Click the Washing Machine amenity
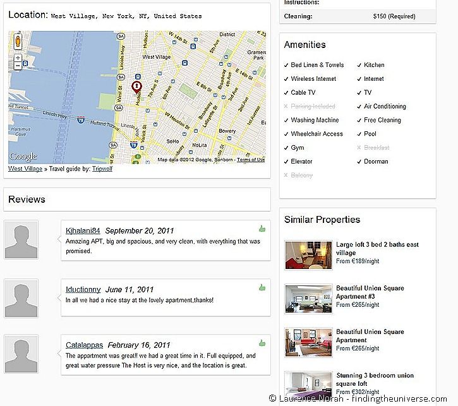This screenshot has height=406, width=458. coord(315,120)
